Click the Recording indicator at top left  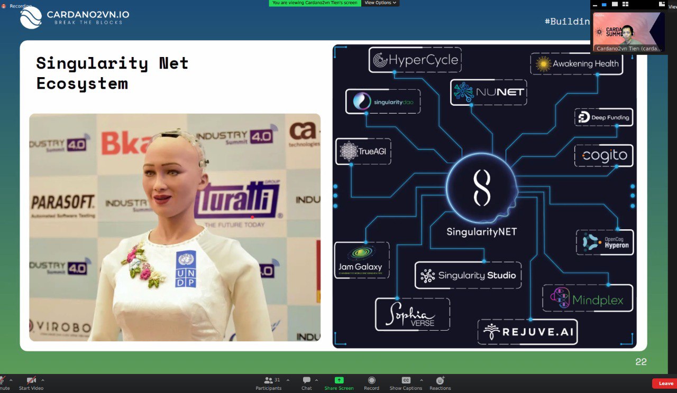point(17,6)
